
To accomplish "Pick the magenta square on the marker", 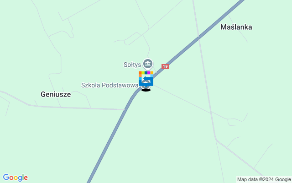I will [x=149, y=73].
